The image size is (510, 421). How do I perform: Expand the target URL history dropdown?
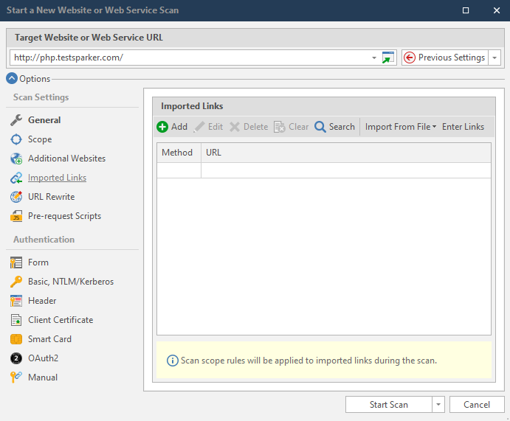coord(374,58)
